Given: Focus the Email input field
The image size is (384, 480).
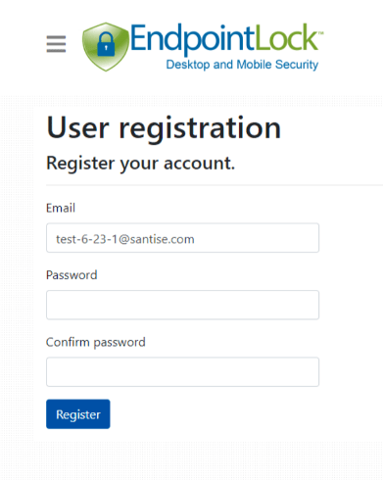Looking at the screenshot, I should [182, 238].
